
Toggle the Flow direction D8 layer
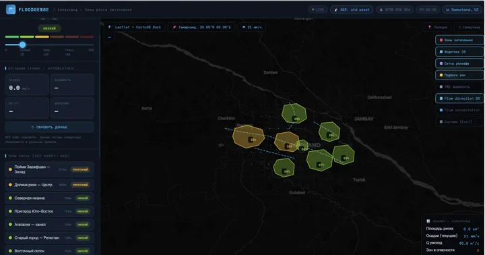point(459,98)
